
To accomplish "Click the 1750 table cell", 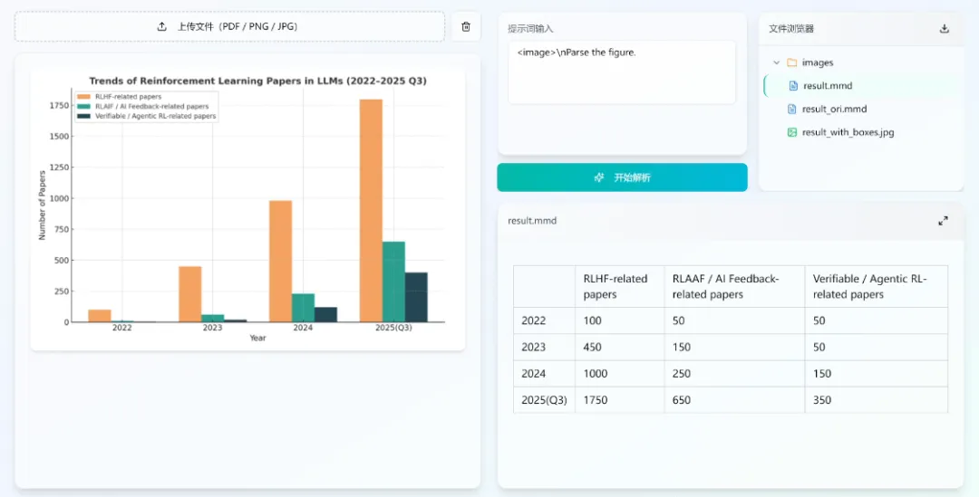I will 596,400.
